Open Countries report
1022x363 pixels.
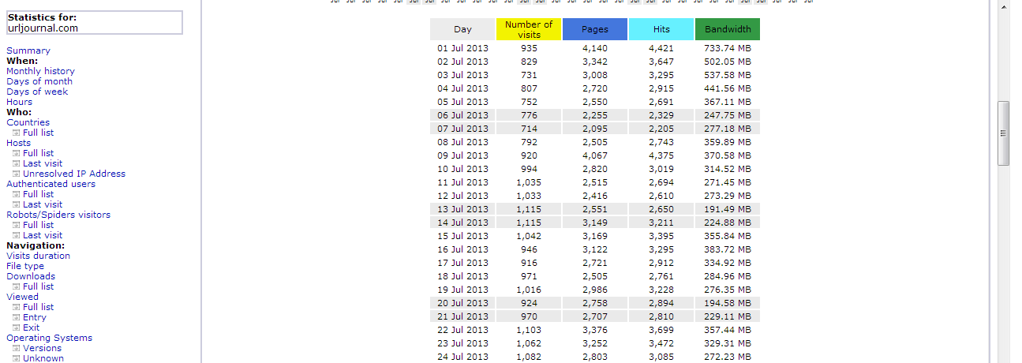pyautogui.click(x=28, y=122)
